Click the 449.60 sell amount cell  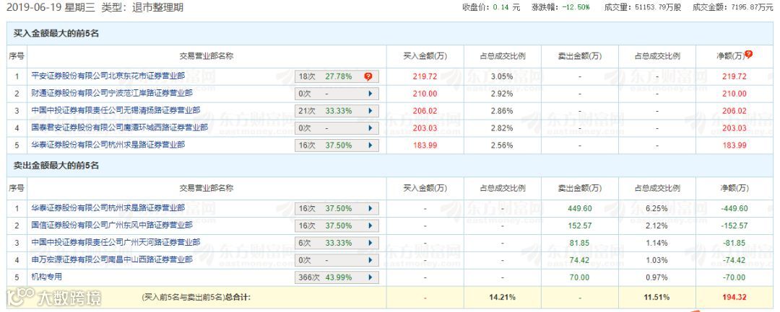[580, 208]
